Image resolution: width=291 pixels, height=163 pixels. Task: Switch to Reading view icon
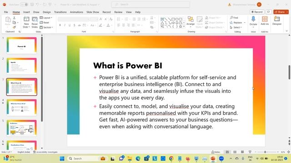click(x=242, y=152)
